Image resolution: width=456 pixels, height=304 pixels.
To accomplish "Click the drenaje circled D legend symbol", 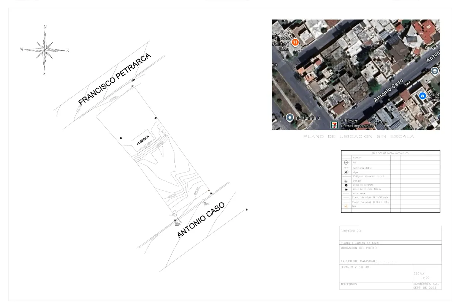I will point(346,181).
